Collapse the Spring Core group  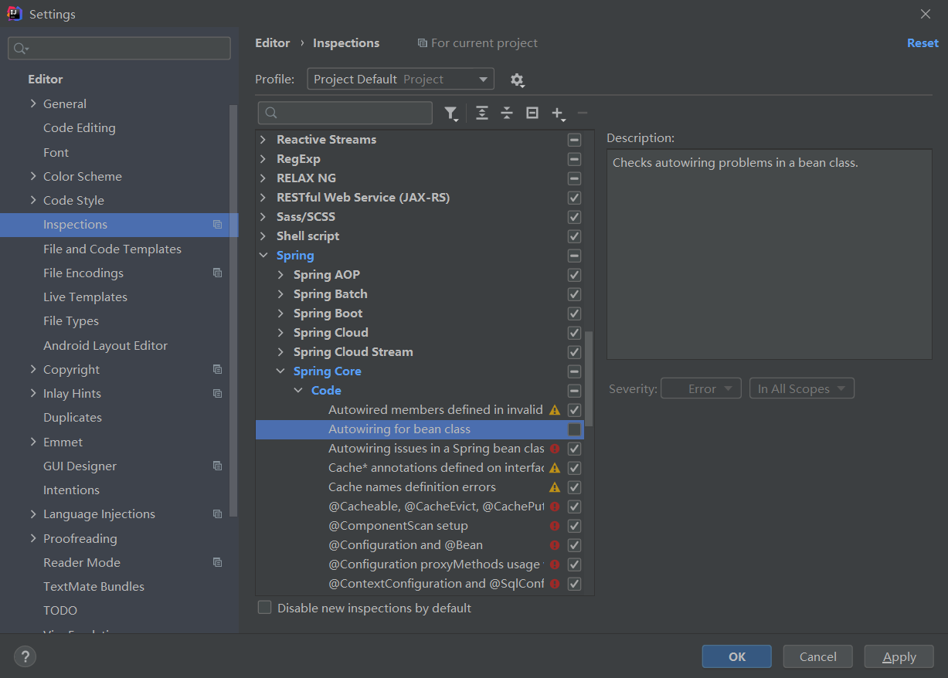[280, 371]
